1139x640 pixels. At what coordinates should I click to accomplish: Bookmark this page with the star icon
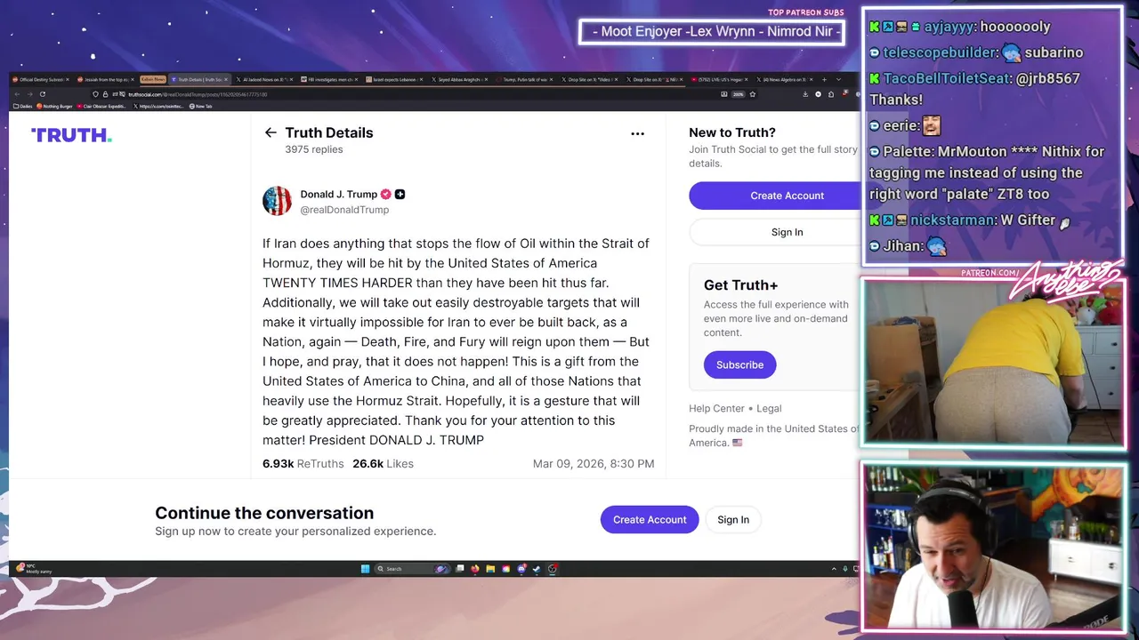(x=753, y=93)
